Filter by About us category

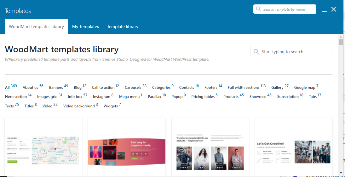click(33, 87)
